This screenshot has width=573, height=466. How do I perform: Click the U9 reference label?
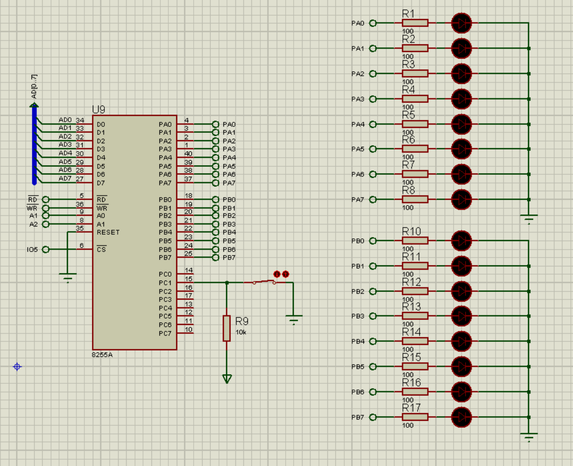99,110
